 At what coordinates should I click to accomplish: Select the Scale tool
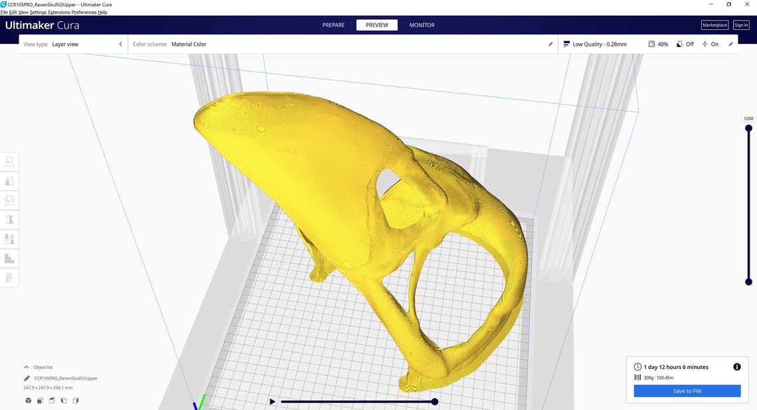click(9, 180)
